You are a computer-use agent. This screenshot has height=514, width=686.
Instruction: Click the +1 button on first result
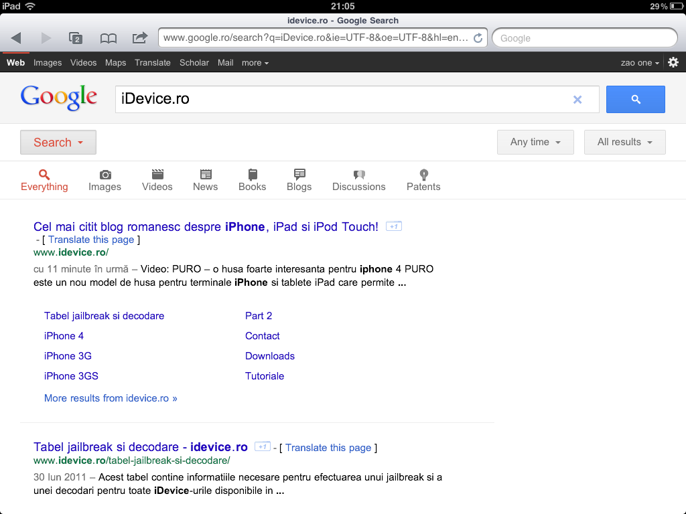[394, 226]
